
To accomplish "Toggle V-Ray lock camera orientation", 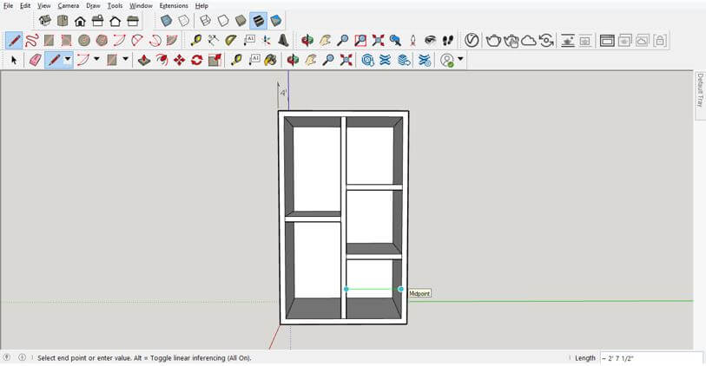I will (x=660, y=41).
